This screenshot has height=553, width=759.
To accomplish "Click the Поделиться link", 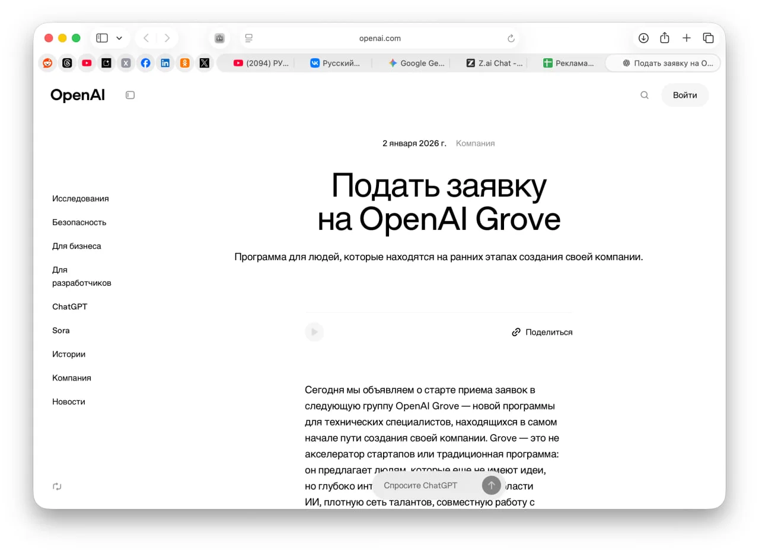I will click(x=542, y=332).
